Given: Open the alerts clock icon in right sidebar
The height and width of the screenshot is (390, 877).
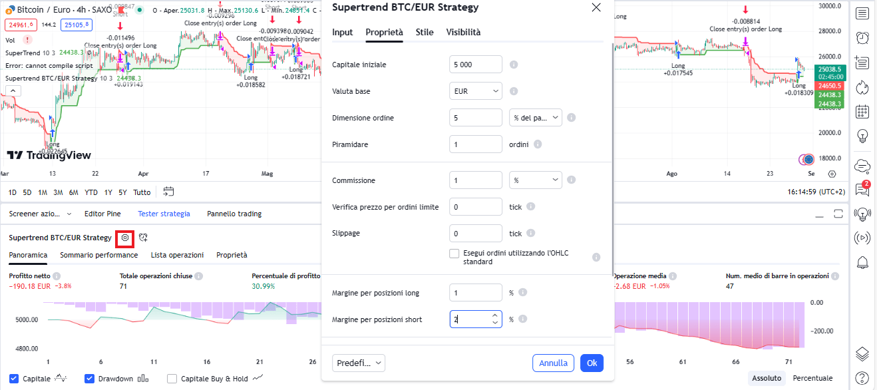Looking at the screenshot, I should 862,38.
